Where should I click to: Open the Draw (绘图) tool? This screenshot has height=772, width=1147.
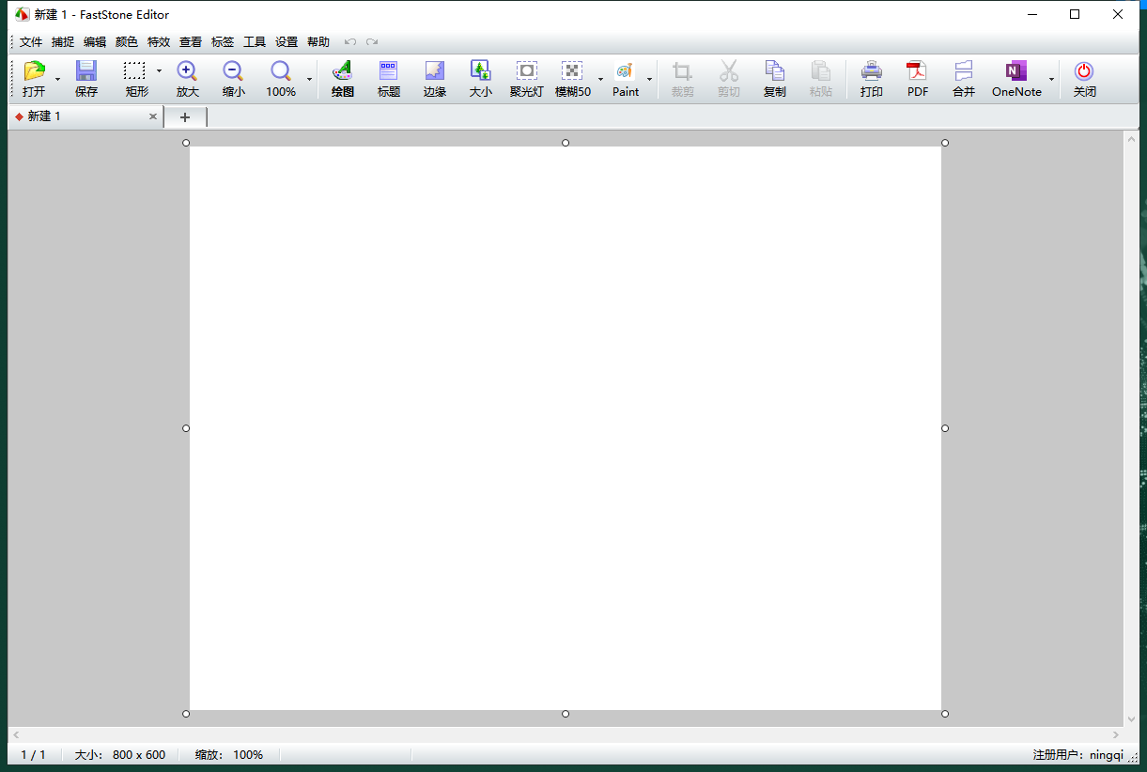click(x=343, y=78)
